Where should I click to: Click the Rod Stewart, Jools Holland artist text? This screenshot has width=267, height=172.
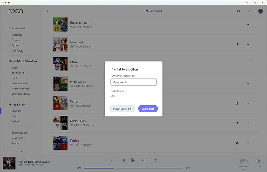pos(31,165)
